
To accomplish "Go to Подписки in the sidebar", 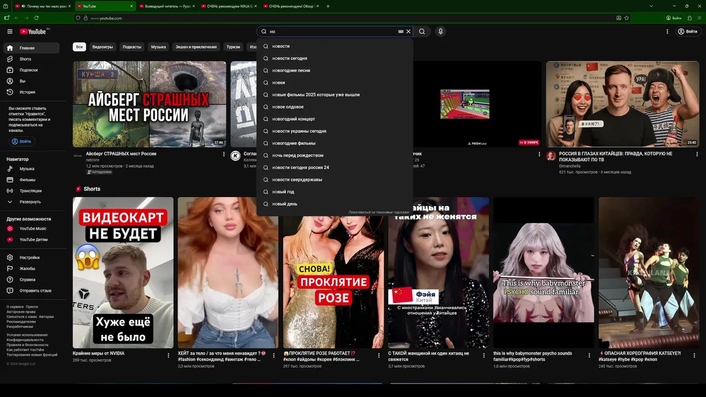I will (31, 70).
